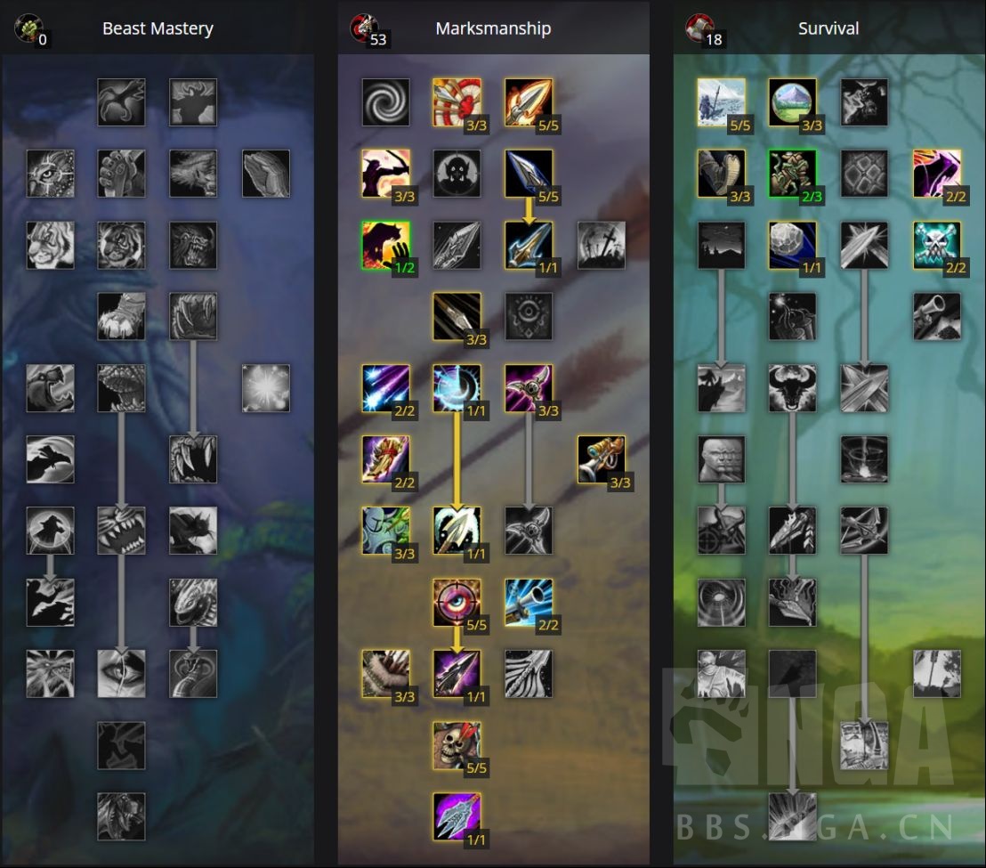Click the mountain Hawk Eye 3/3 talent

tap(792, 102)
